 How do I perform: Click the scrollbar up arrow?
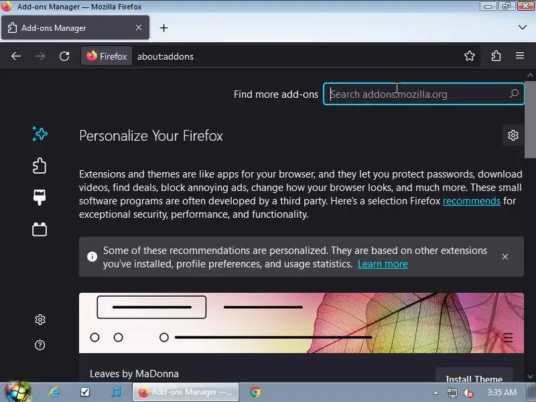[x=530, y=75]
